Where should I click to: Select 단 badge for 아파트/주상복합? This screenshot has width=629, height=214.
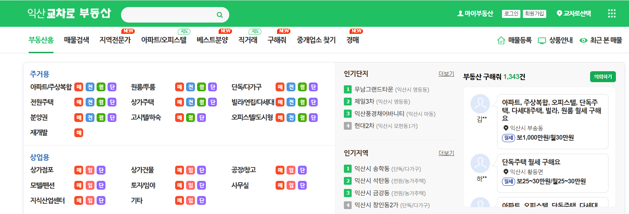point(112,87)
